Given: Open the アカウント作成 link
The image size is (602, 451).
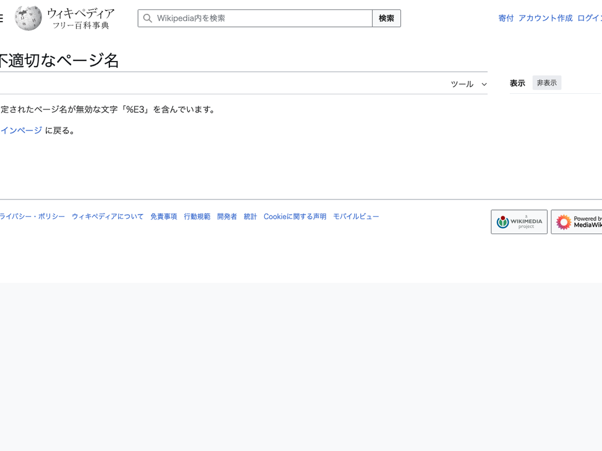Looking at the screenshot, I should pos(545,18).
